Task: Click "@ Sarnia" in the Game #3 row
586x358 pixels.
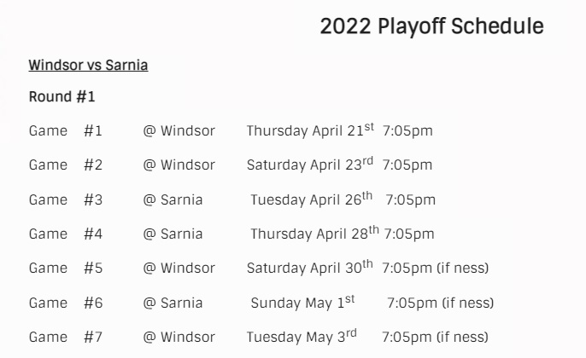Action: 173,199
